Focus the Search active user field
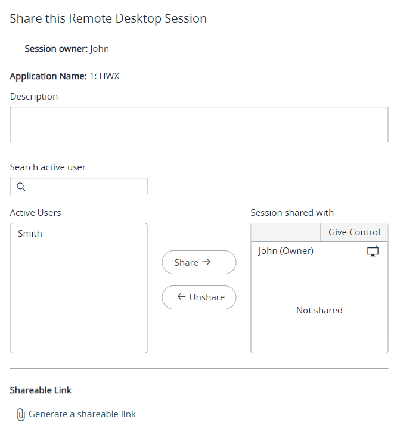This screenshot has height=444, width=397. click(86, 187)
